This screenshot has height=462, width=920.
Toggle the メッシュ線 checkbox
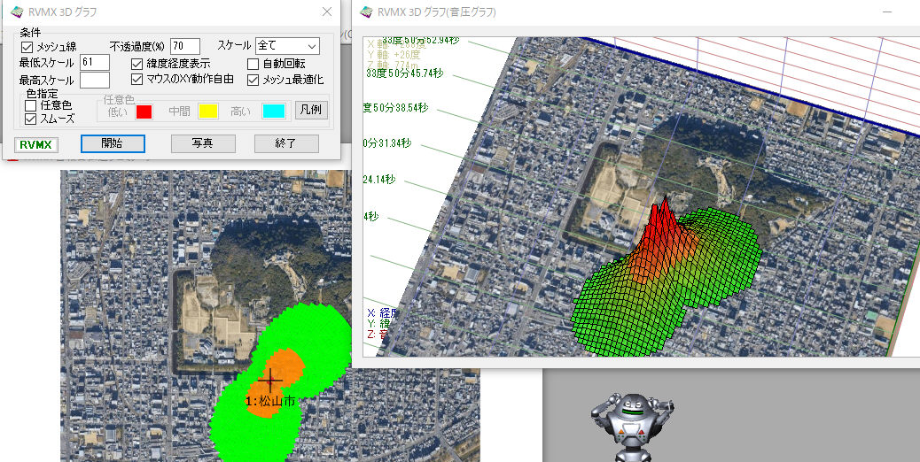(27, 47)
